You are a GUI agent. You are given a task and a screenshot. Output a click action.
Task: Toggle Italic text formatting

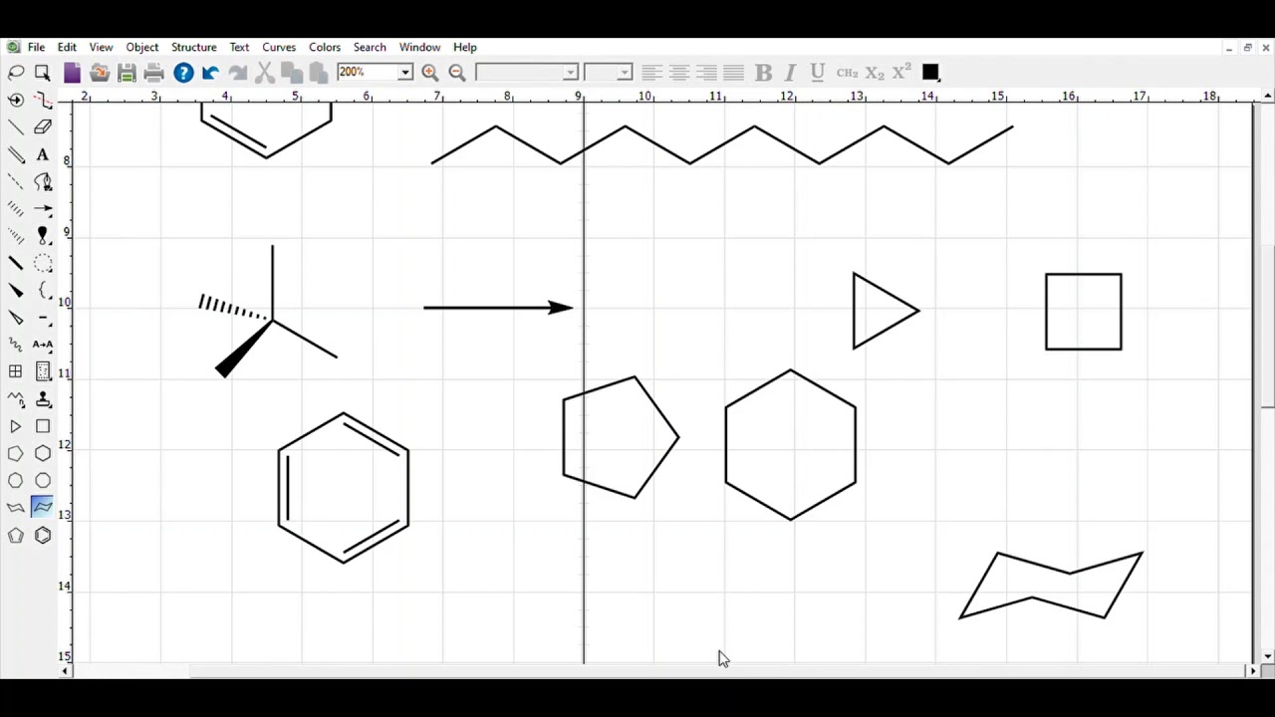click(x=790, y=73)
